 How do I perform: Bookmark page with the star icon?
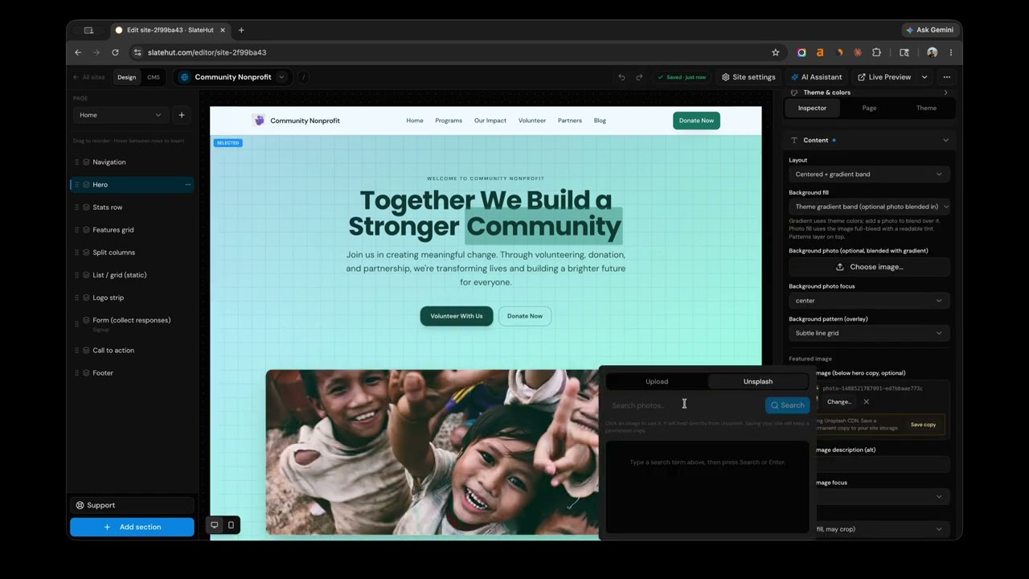[x=776, y=52]
